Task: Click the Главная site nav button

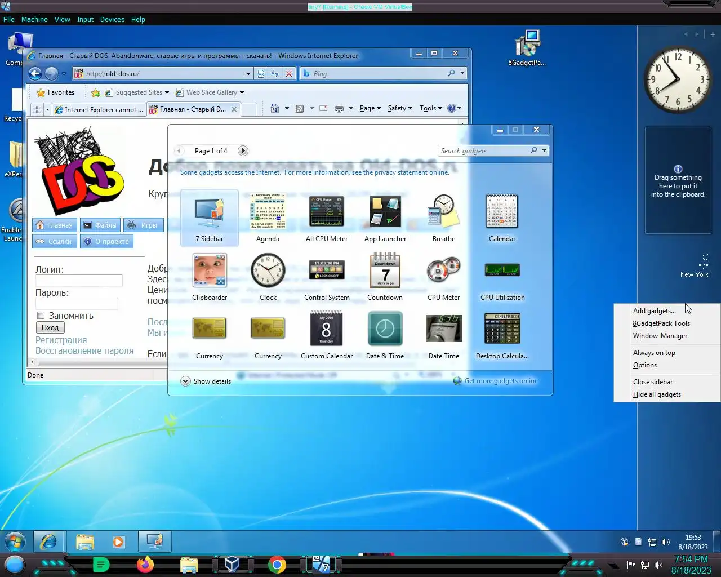Action: [x=55, y=225]
